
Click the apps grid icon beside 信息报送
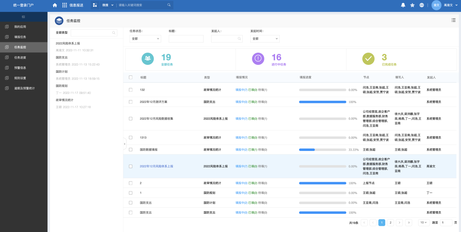tap(65, 5)
